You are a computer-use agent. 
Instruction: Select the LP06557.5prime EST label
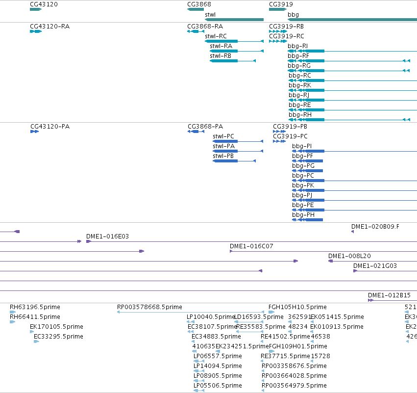point(218,357)
